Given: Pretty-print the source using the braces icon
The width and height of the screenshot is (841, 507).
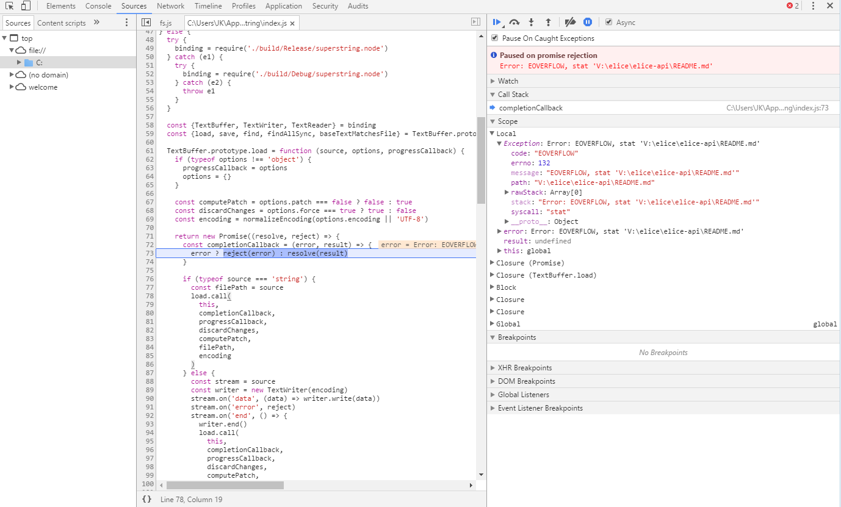Looking at the screenshot, I should [x=146, y=498].
